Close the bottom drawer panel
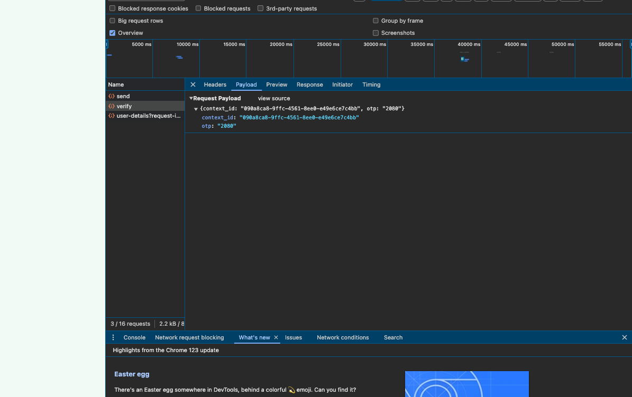The height and width of the screenshot is (397, 632). tap(624, 337)
